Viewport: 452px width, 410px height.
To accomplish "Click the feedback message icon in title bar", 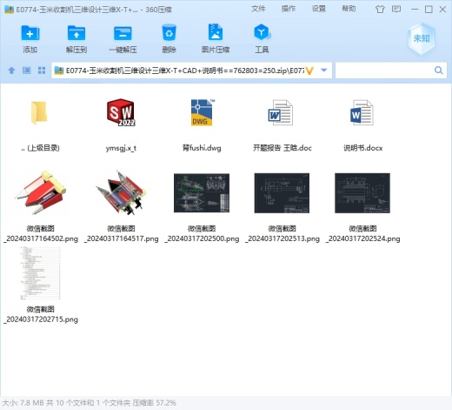I will [x=396, y=10].
